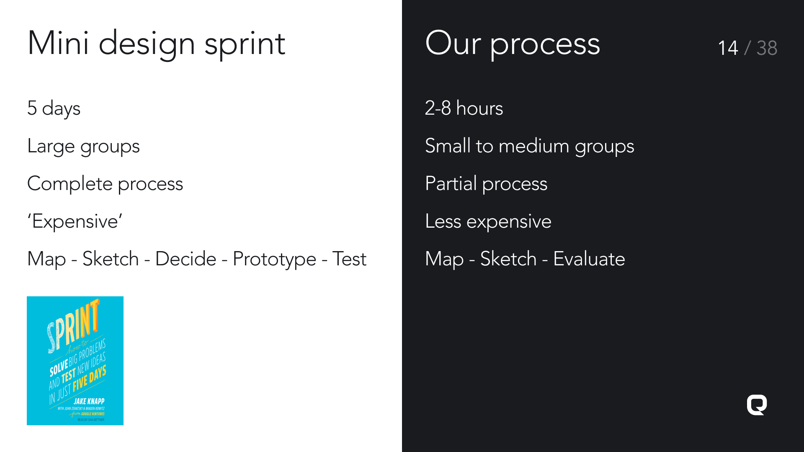Click the 'Less expensive' text line
This screenshot has width=804, height=452.
488,221
